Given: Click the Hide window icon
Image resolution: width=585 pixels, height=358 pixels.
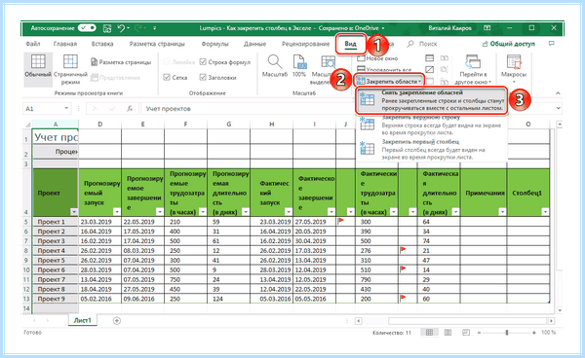Looking at the screenshot, I should pos(429,70).
